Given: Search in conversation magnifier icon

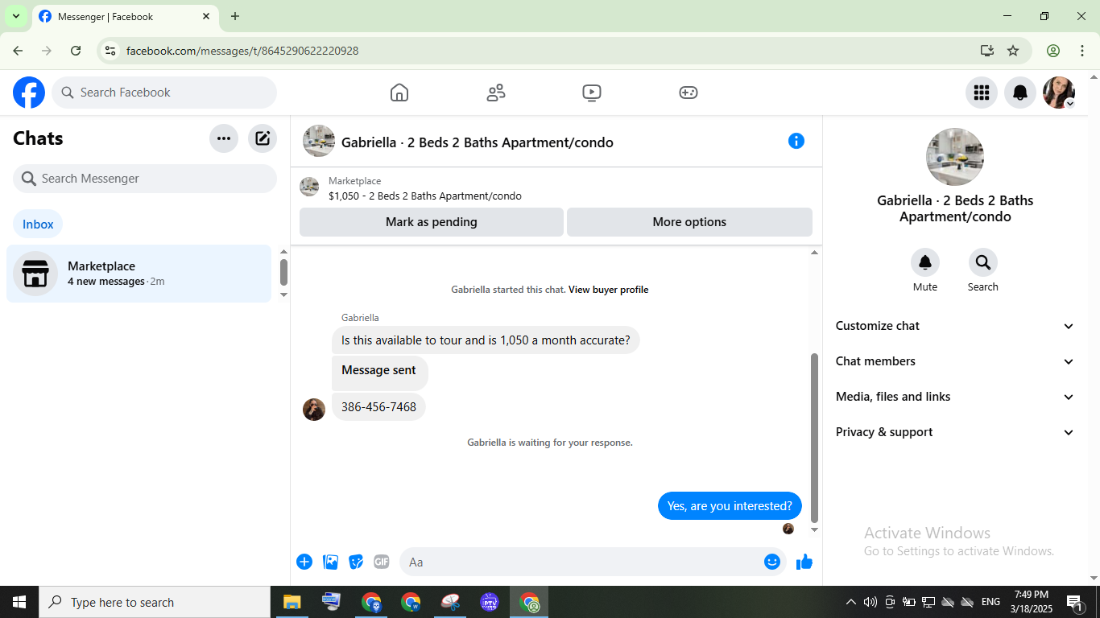Looking at the screenshot, I should [x=983, y=262].
